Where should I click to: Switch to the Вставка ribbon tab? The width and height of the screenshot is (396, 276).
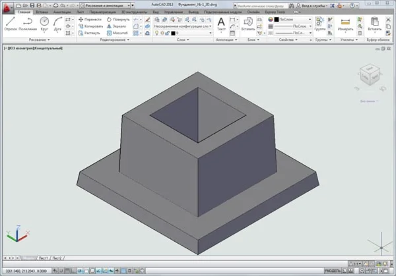[x=42, y=12]
